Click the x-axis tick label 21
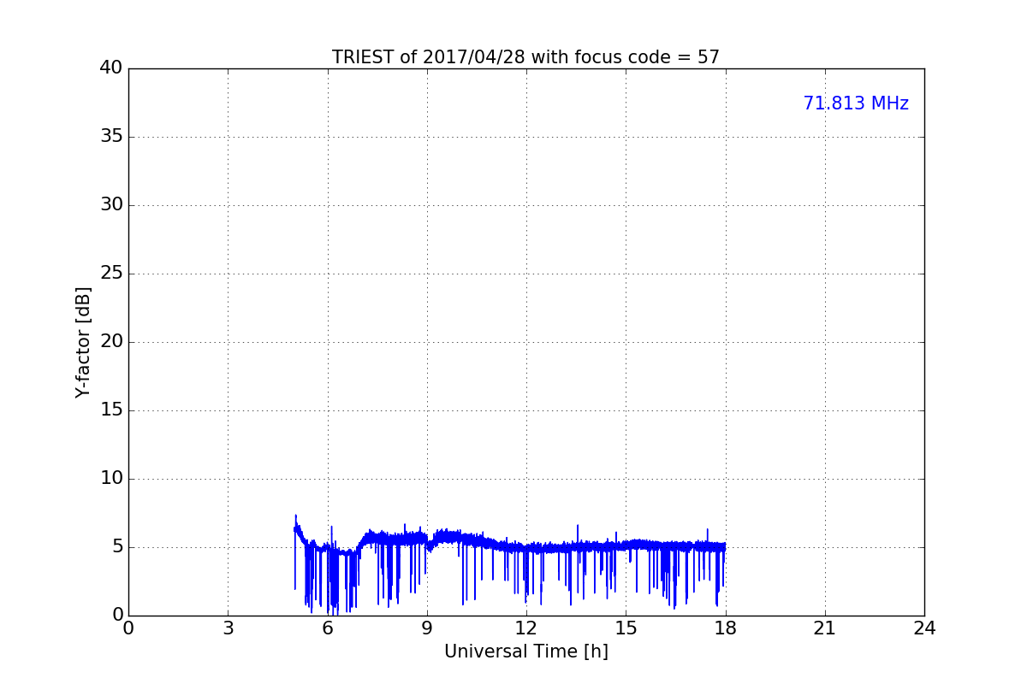The width and height of the screenshot is (1027, 684). (825, 628)
